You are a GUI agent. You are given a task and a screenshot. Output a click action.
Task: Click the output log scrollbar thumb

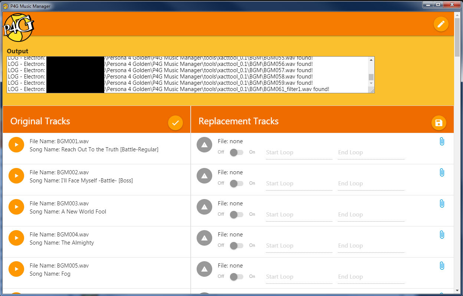click(x=371, y=77)
